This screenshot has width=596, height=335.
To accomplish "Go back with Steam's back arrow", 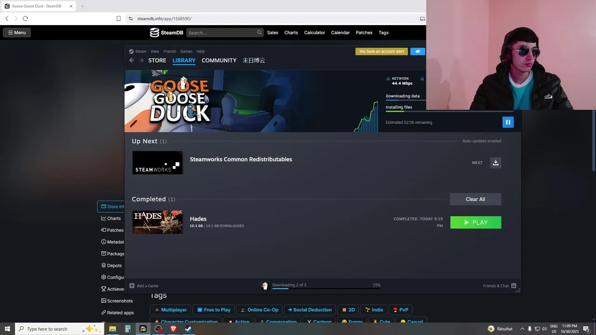I will pyautogui.click(x=131, y=60).
